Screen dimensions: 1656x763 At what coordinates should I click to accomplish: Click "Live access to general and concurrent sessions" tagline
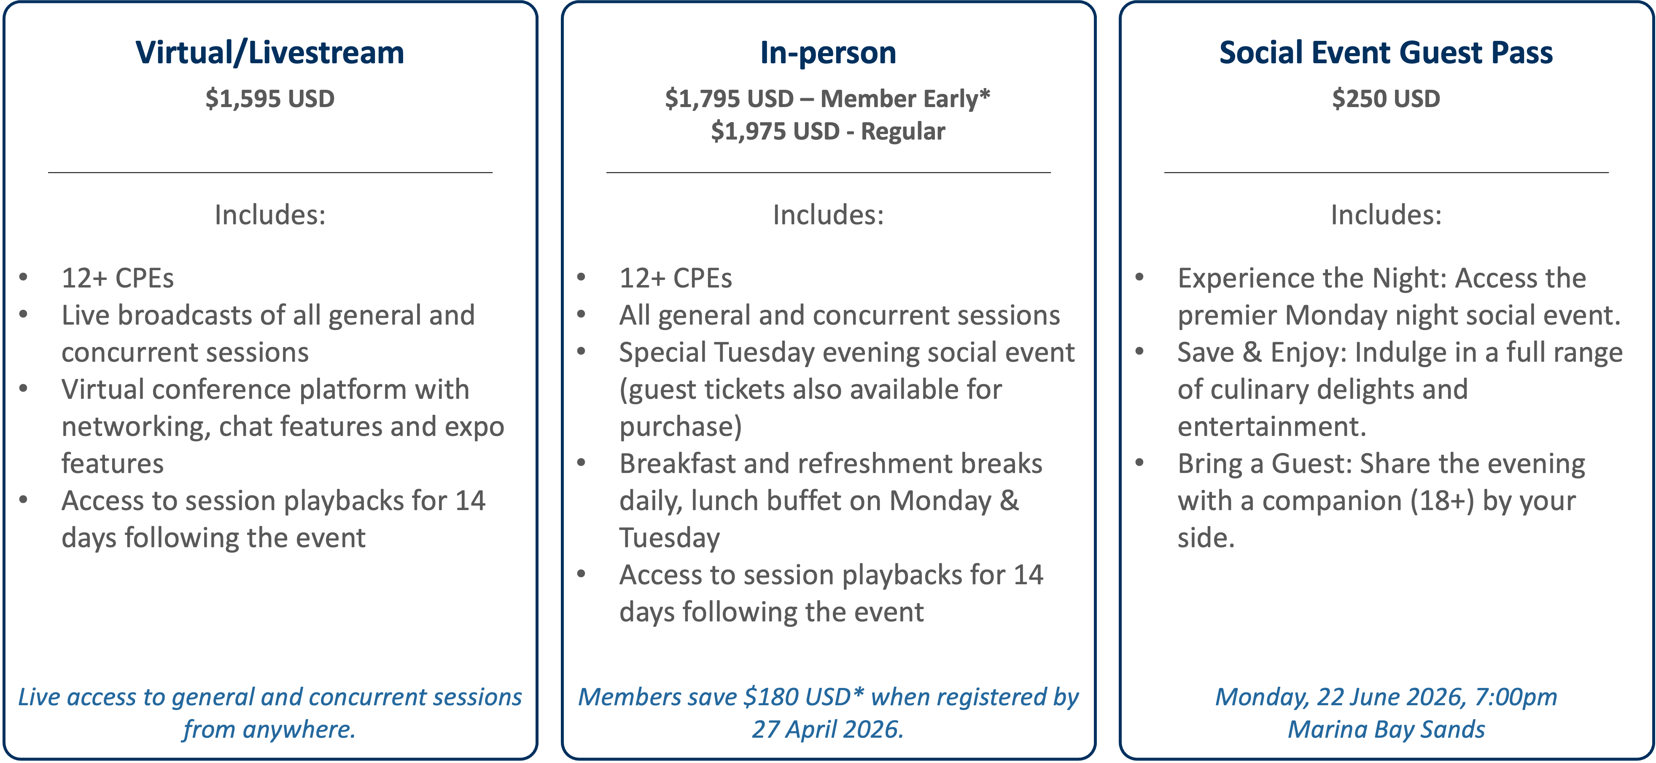pos(269,697)
